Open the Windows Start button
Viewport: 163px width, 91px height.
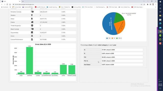(x=160, y=2)
